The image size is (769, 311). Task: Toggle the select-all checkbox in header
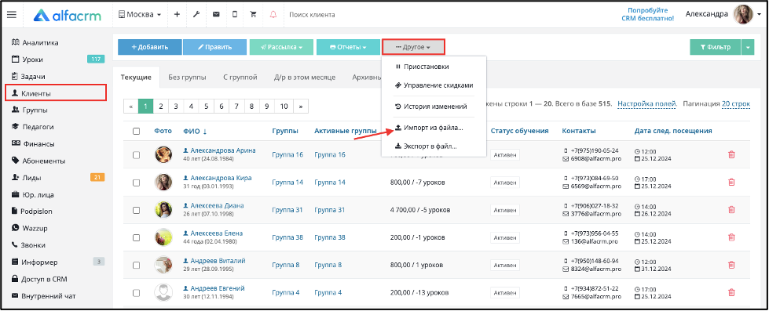(137, 131)
